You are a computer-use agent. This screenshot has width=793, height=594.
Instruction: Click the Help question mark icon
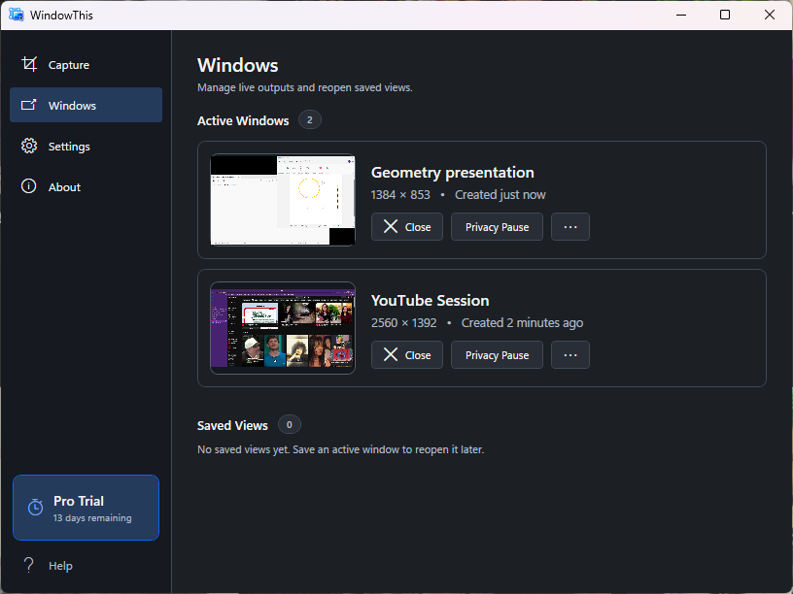click(x=29, y=565)
